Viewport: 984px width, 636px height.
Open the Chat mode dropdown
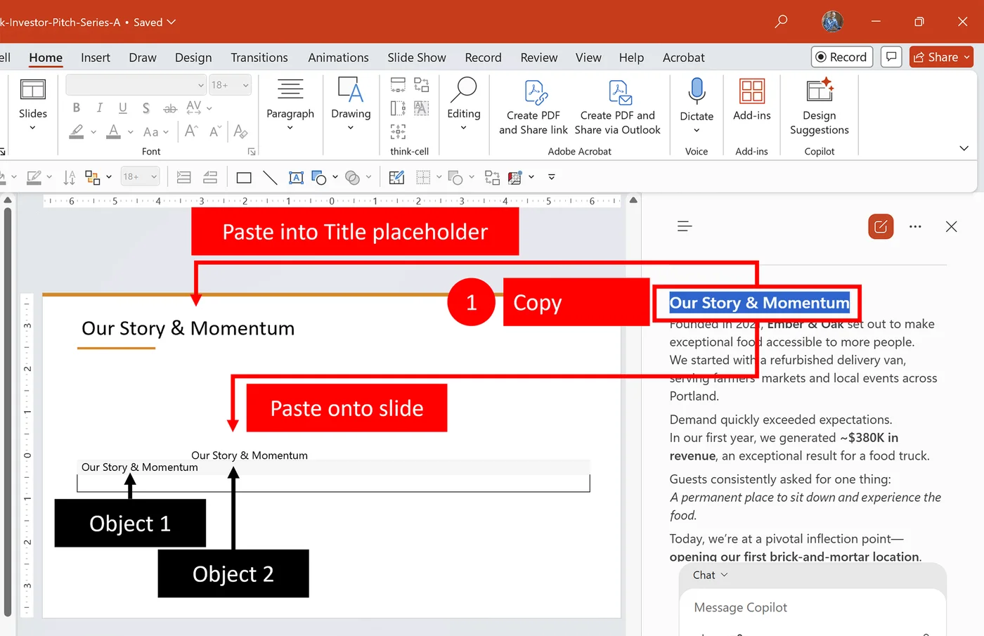click(x=710, y=575)
